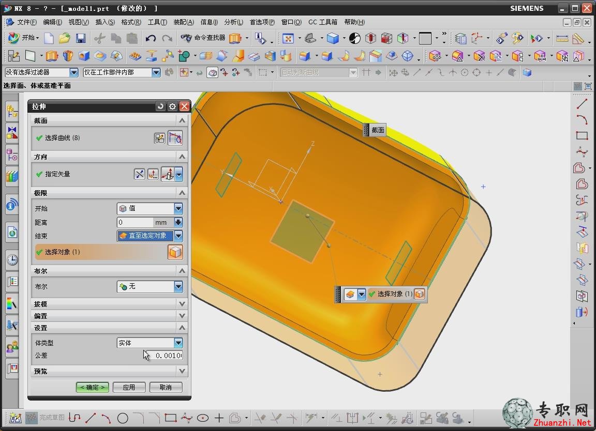
Task: Select the Ellipse tool in the bottom toolbar
Action: [x=203, y=419]
